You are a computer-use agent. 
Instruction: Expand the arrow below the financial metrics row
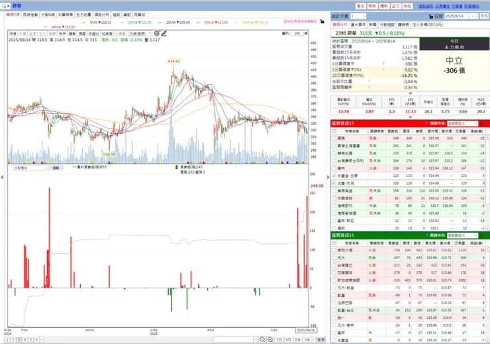point(411,117)
